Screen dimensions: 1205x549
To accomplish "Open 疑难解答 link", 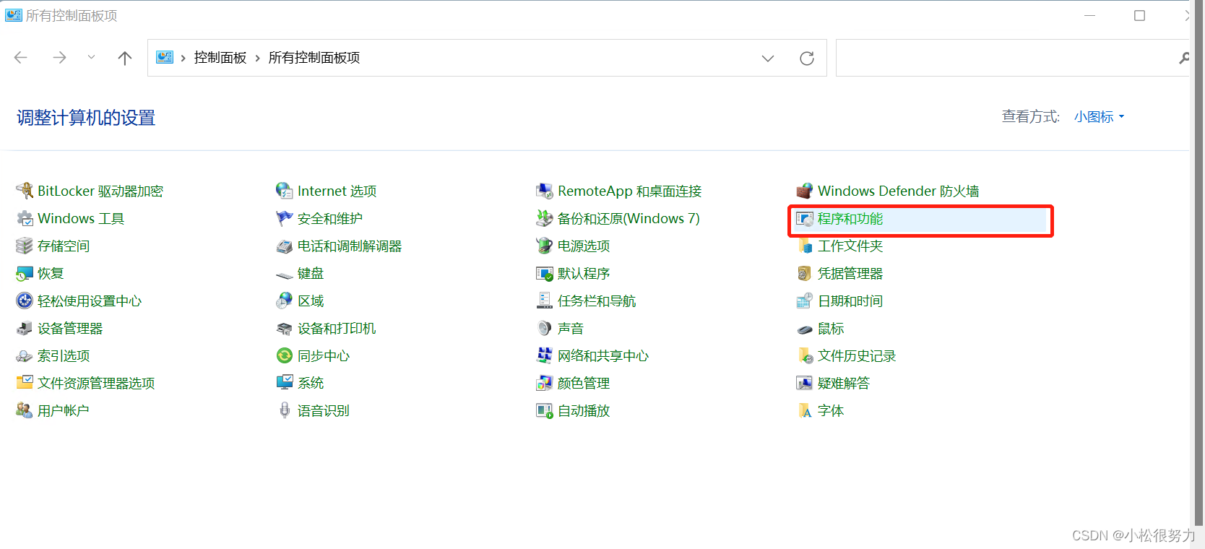I will coord(844,384).
